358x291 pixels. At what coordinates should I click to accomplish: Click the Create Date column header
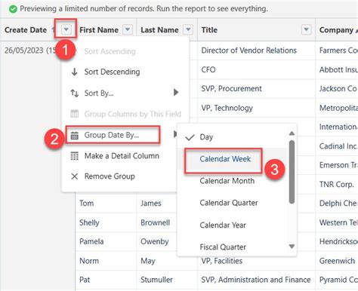[x=26, y=30]
